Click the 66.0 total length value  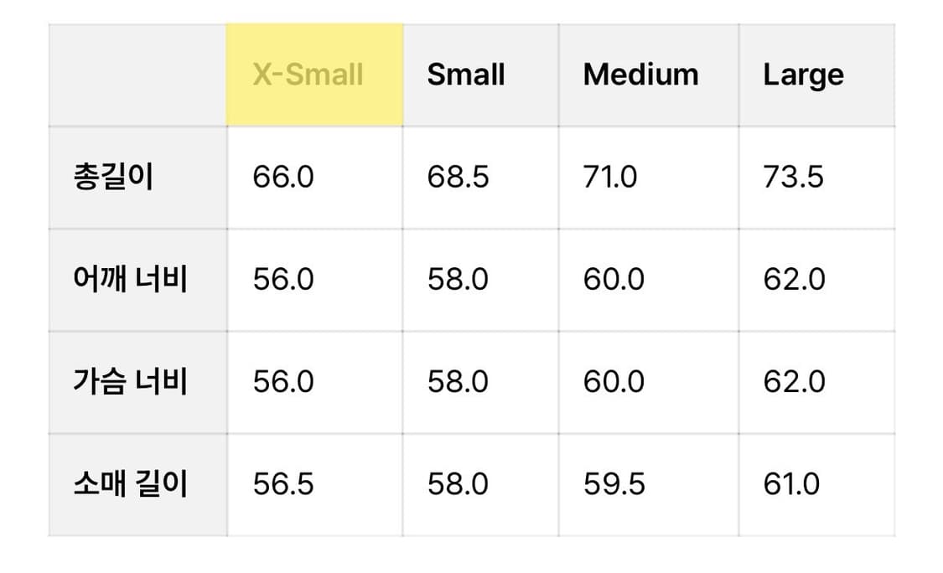[x=283, y=178]
